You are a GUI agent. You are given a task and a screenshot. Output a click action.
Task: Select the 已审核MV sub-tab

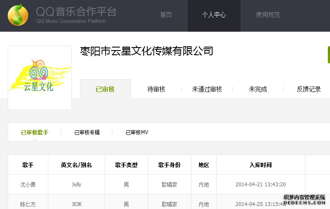(x=137, y=133)
